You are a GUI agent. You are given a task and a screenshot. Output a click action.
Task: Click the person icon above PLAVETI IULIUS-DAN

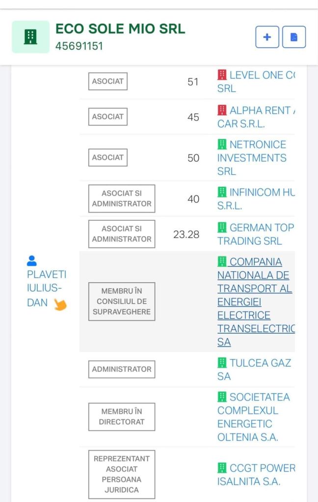[x=32, y=260]
